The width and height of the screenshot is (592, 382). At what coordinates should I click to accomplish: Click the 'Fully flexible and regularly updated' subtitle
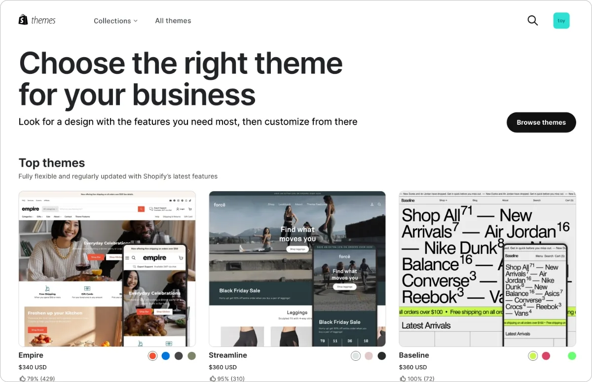(x=118, y=176)
